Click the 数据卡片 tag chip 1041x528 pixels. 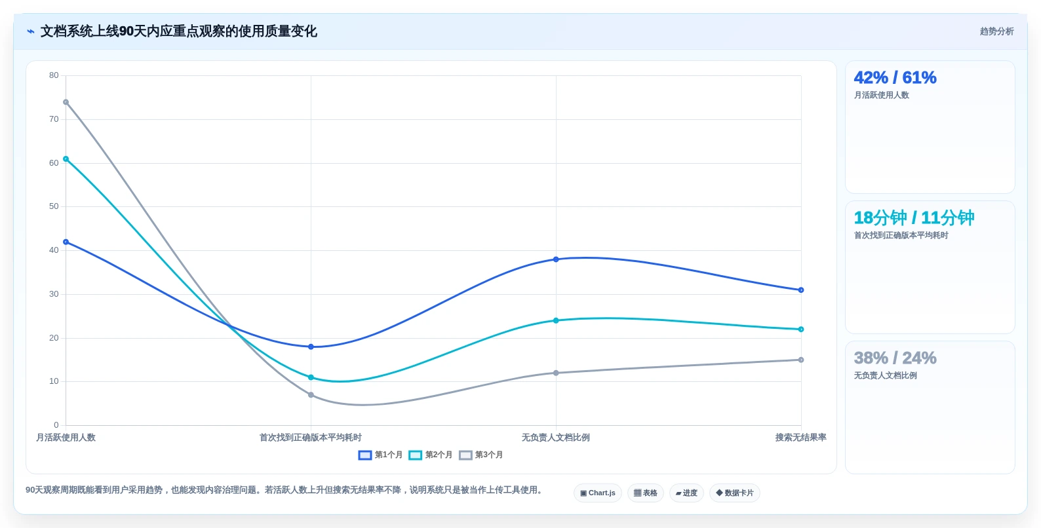pyautogui.click(x=735, y=493)
